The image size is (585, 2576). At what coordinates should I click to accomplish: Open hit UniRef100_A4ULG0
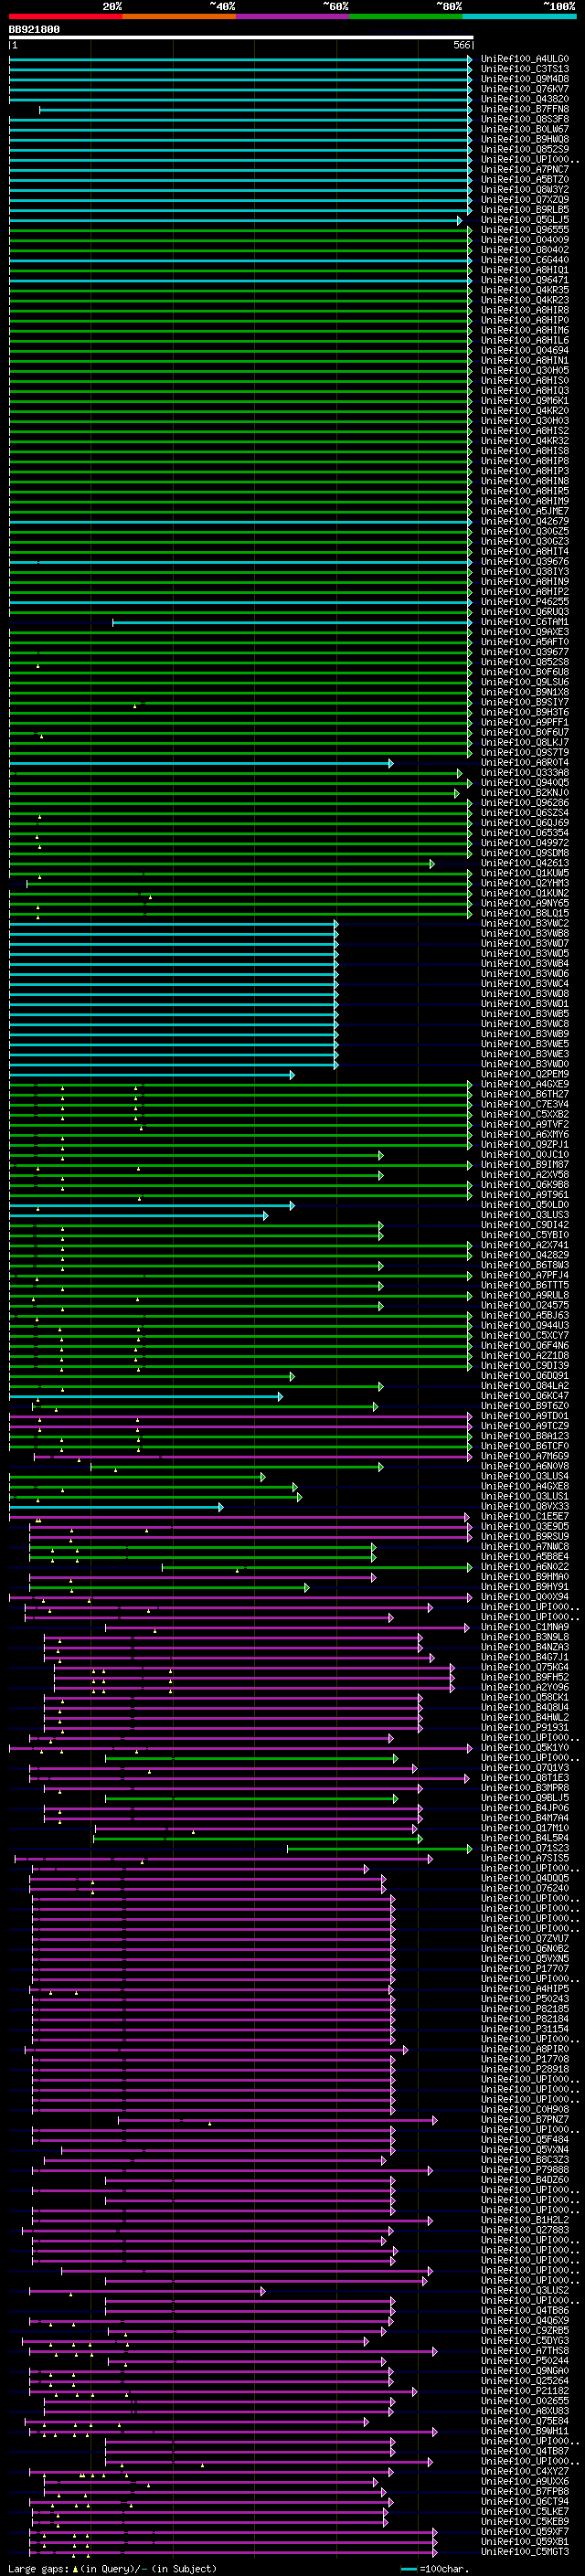[x=525, y=59]
